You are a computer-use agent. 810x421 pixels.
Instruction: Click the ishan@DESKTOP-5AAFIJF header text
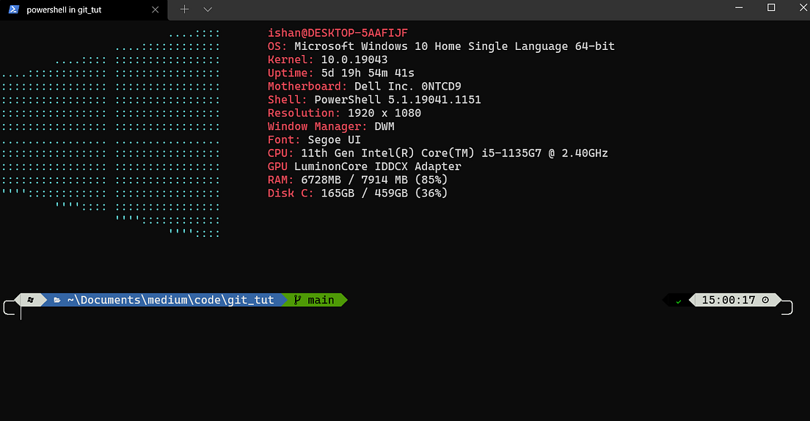(337, 33)
